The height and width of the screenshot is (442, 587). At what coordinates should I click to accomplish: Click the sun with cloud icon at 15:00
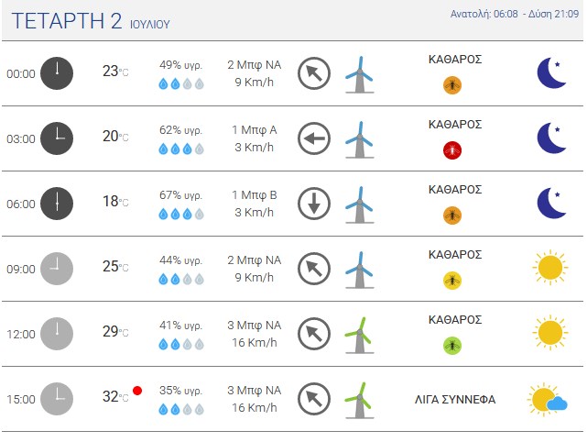pos(548,400)
